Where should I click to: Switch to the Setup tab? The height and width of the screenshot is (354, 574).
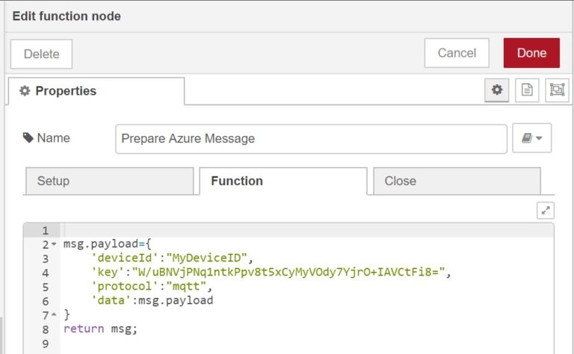click(108, 181)
